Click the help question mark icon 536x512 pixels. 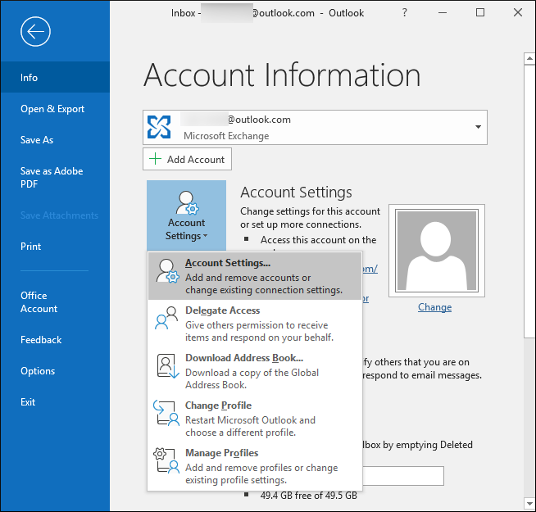coord(405,12)
